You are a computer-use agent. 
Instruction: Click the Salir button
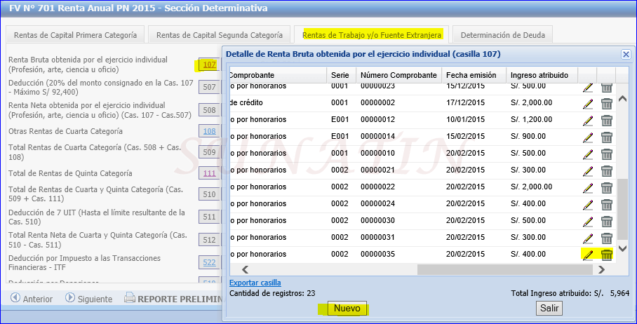(549, 308)
